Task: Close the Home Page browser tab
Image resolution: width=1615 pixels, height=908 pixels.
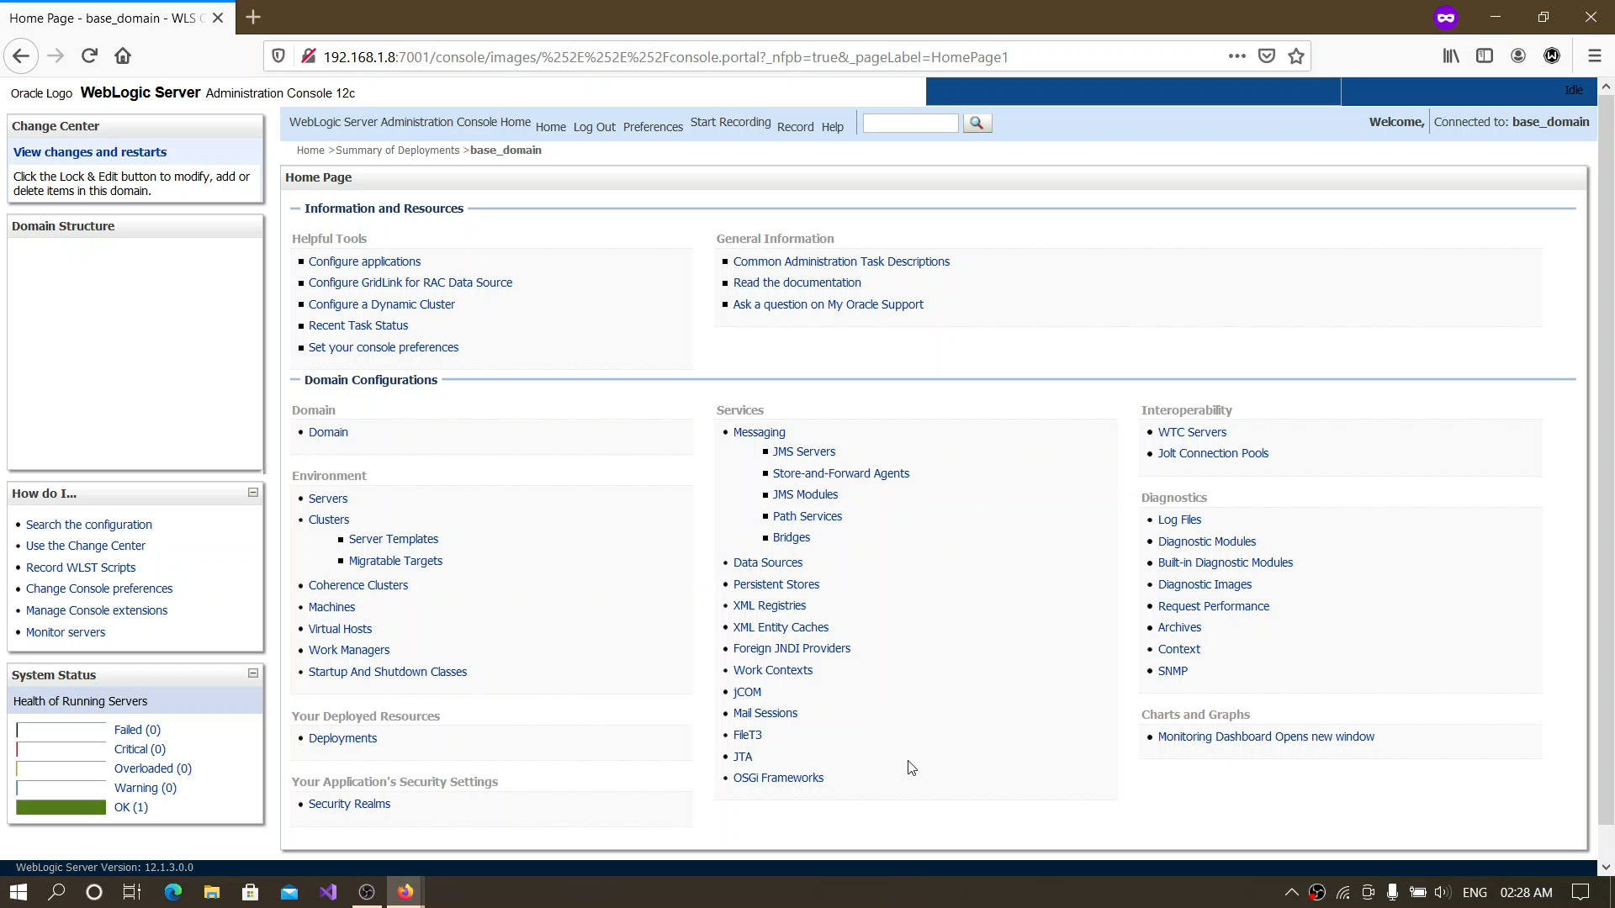Action: click(218, 18)
